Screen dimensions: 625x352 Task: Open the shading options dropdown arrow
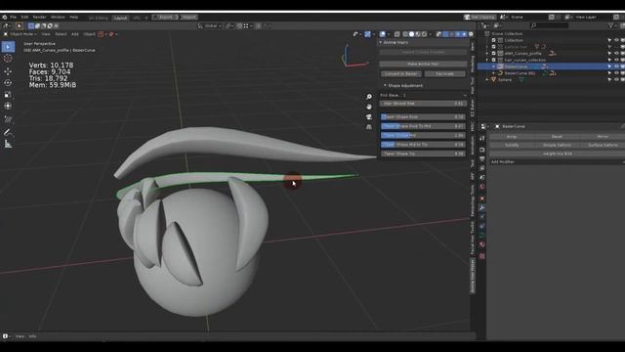coord(432,34)
